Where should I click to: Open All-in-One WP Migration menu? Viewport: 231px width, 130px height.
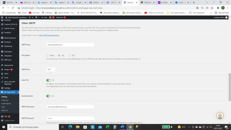(10, 83)
